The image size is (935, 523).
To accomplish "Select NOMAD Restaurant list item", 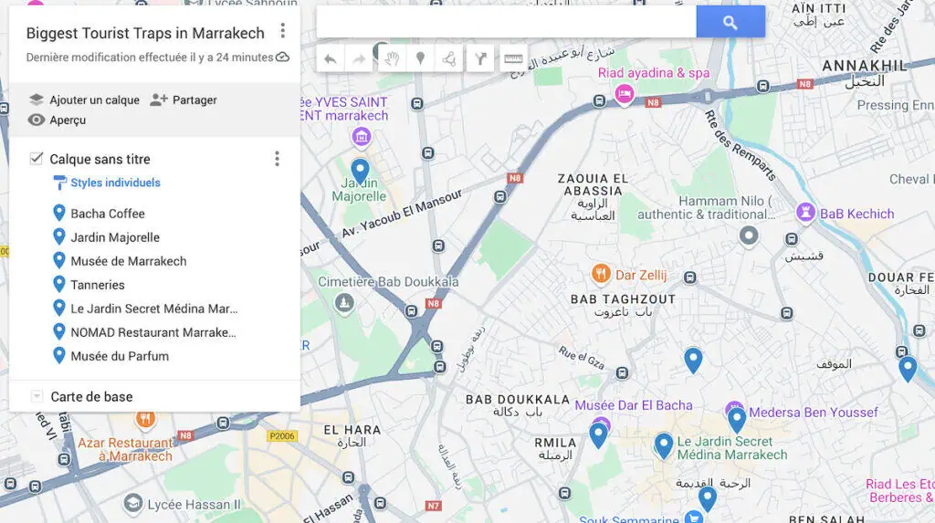I will point(153,332).
